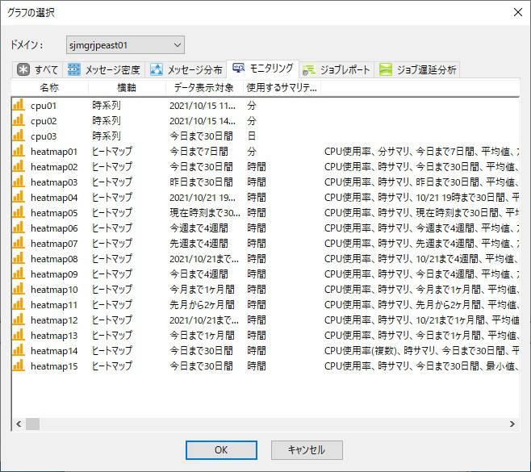Click the horizontal scrollbar thumb
531x472 pixels.
pyautogui.click(x=33, y=424)
